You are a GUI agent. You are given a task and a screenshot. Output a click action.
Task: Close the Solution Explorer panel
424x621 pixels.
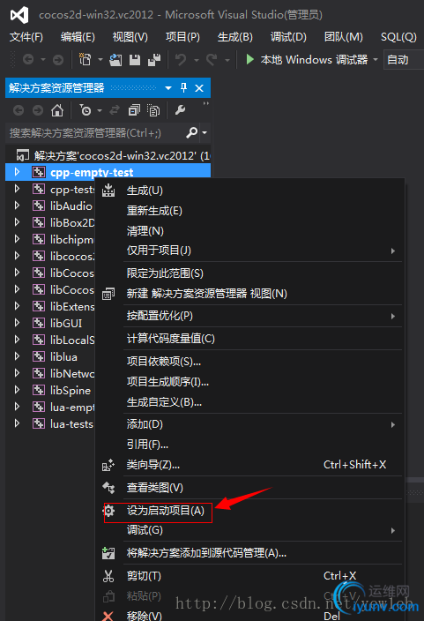pos(199,88)
